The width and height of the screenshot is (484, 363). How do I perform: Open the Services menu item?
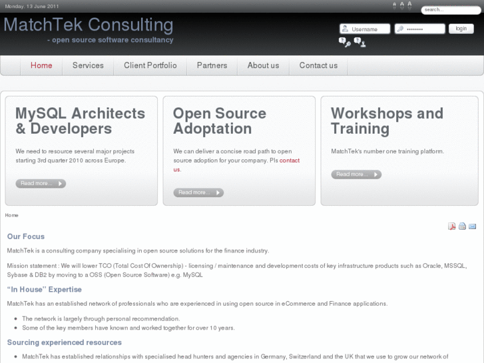coord(88,65)
